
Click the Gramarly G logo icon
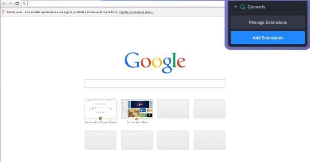pos(243,7)
